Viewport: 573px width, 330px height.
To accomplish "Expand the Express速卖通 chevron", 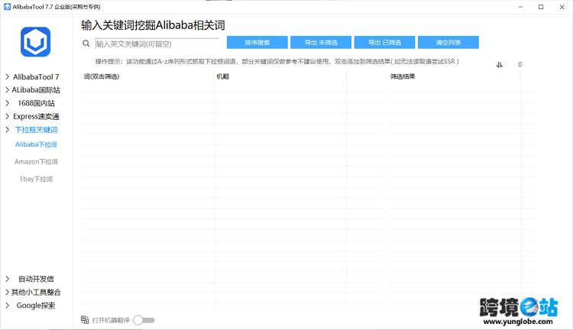I will click(x=8, y=116).
